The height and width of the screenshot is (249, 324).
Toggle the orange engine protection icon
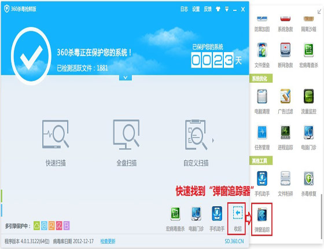51,226
